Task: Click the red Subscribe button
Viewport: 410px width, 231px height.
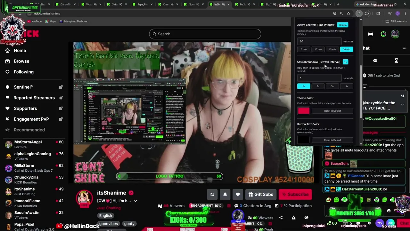Action: tap(295, 194)
